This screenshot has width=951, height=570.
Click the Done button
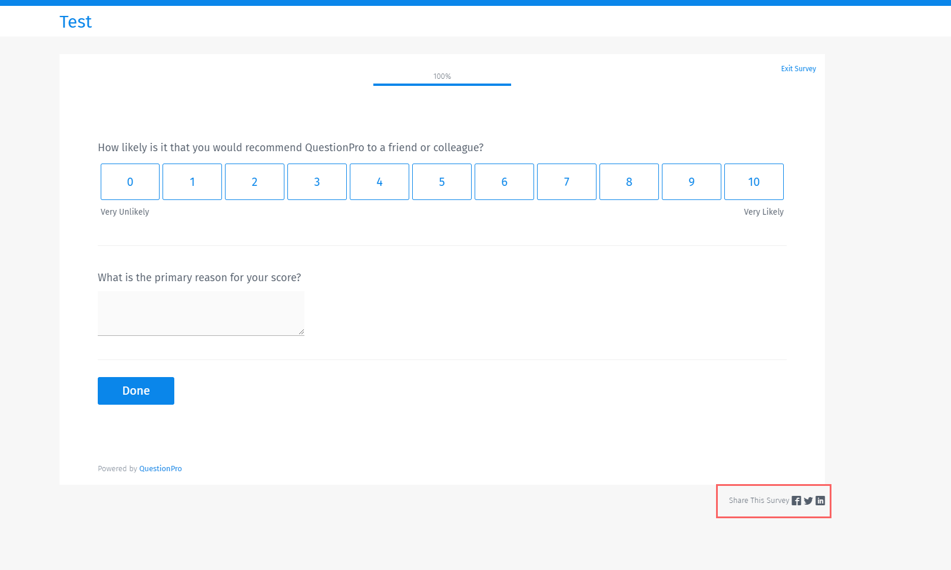click(x=135, y=391)
